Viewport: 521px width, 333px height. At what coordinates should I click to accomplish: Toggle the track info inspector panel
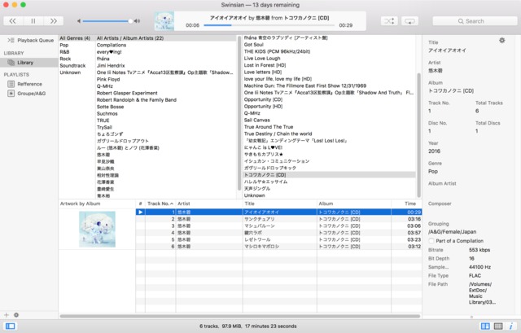(510, 326)
